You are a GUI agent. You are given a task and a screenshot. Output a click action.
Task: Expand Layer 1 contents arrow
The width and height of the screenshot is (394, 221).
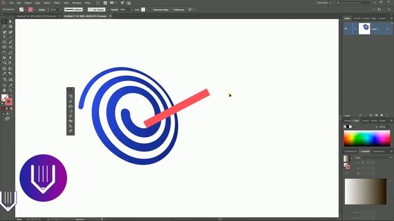(x=355, y=29)
